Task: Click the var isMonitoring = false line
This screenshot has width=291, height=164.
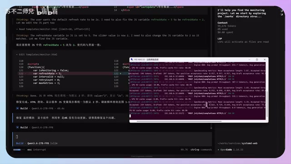Action: pos(50,70)
